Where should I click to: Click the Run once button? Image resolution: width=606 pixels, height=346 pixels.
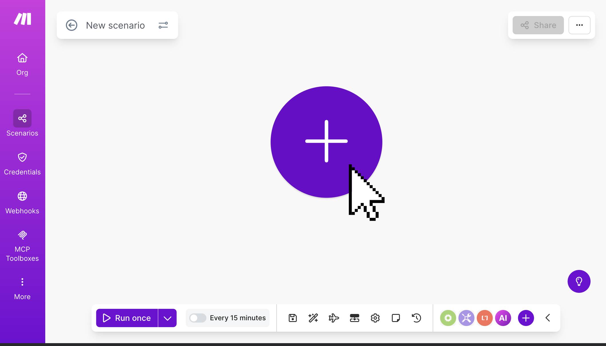pos(127,318)
